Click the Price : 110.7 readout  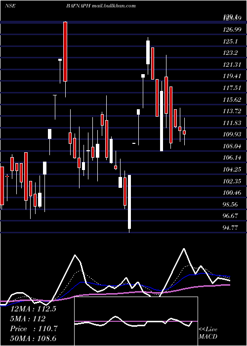(34, 329)
